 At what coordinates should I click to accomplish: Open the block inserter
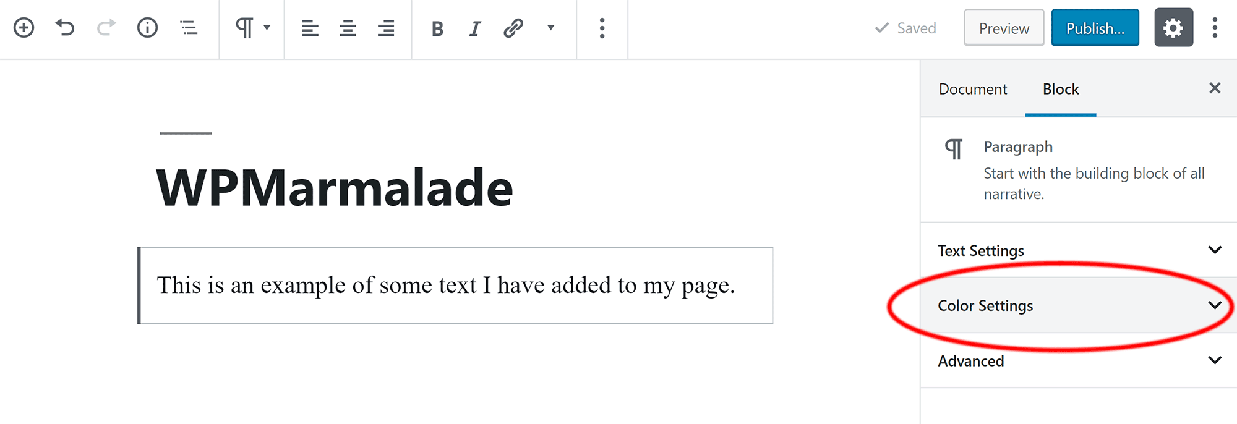click(x=25, y=28)
